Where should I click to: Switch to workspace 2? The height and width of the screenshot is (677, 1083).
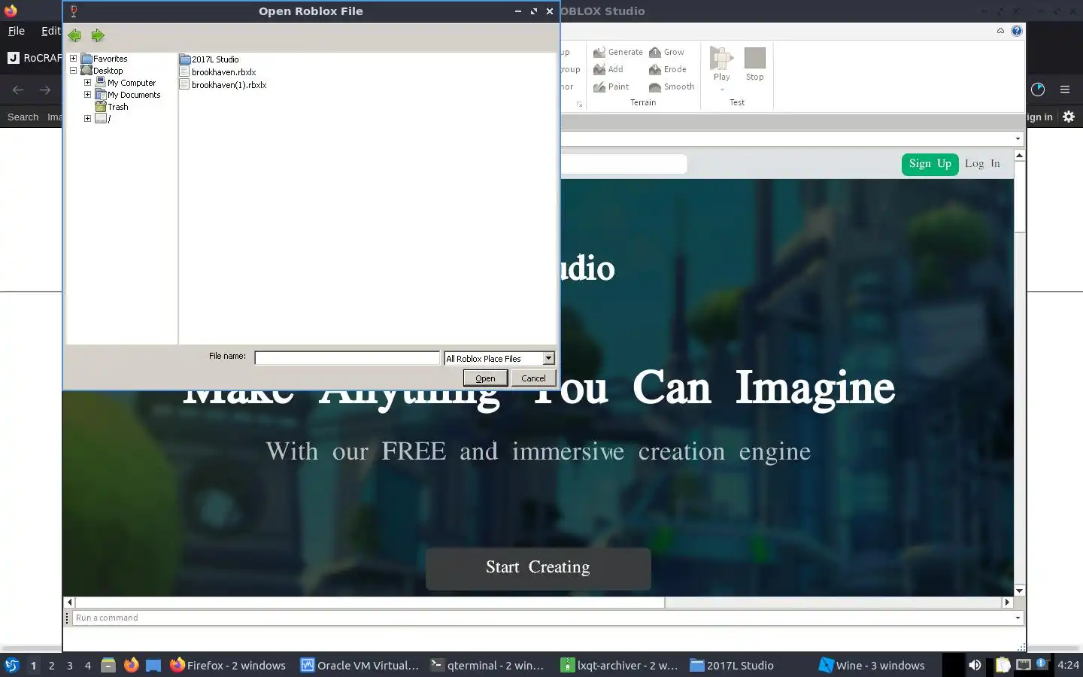[x=51, y=666]
